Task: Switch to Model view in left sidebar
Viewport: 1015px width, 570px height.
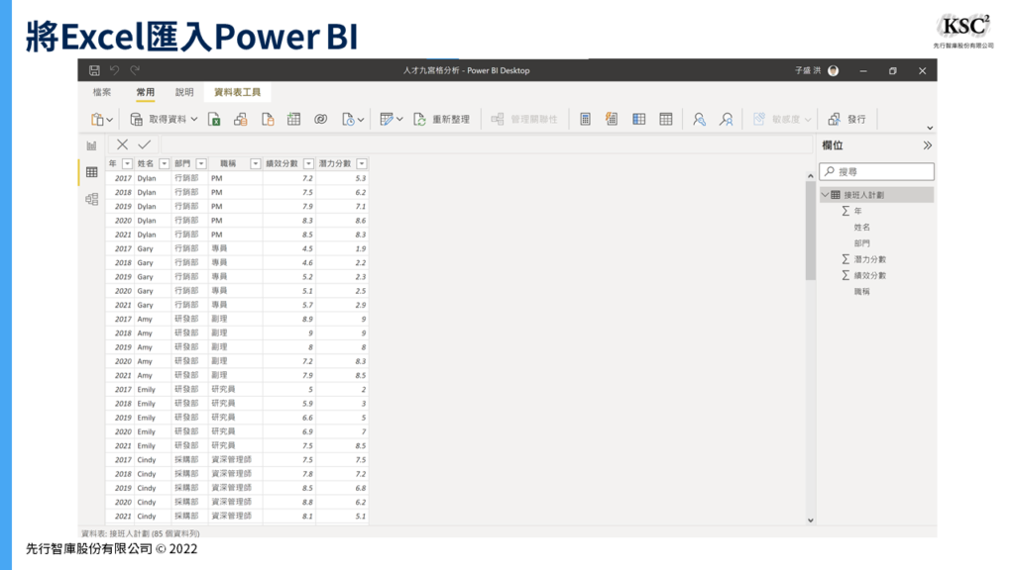Action: click(91, 199)
